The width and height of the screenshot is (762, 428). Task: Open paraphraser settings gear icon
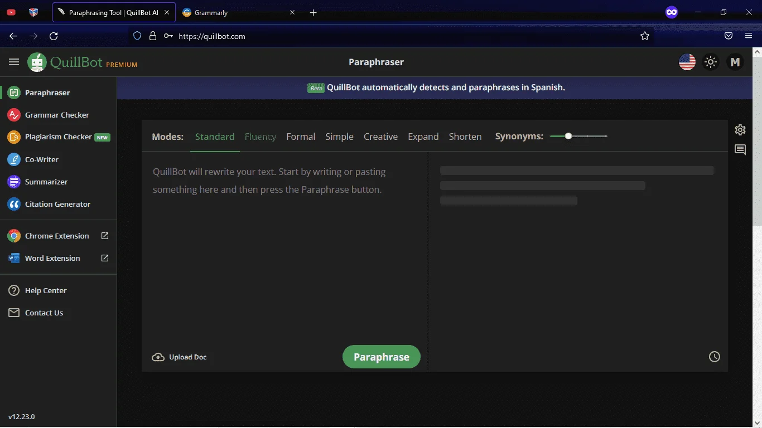coord(740,130)
